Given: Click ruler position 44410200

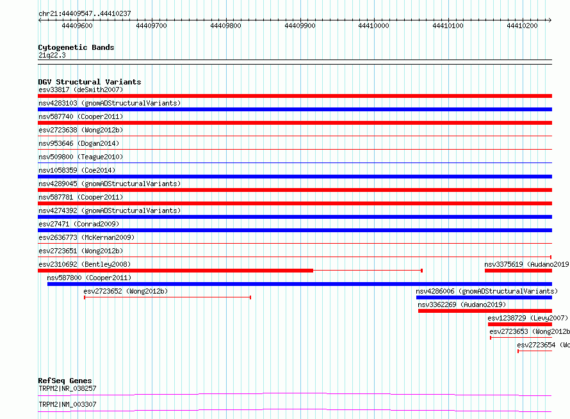Looking at the screenshot, I should [522, 26].
